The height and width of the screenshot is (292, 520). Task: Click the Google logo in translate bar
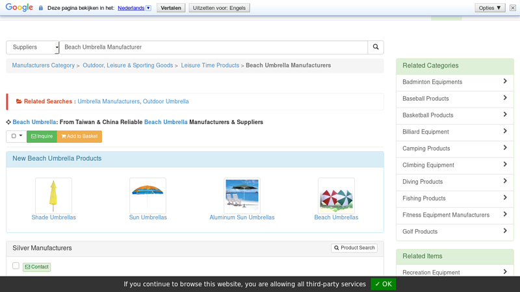tap(19, 7)
